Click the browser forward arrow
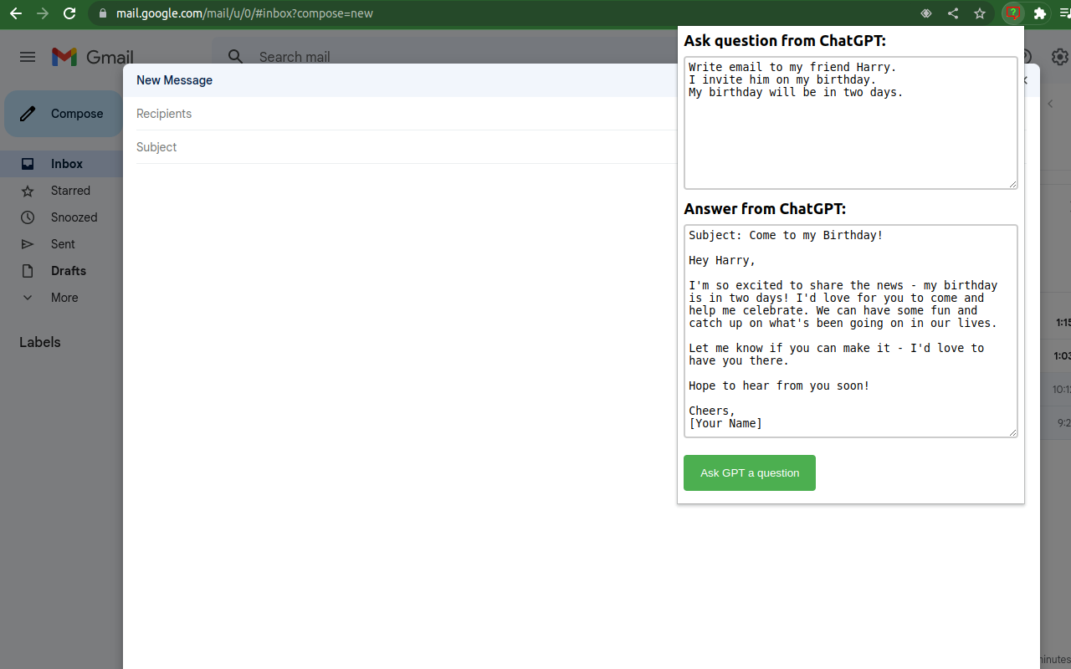The image size is (1071, 669). [x=43, y=13]
